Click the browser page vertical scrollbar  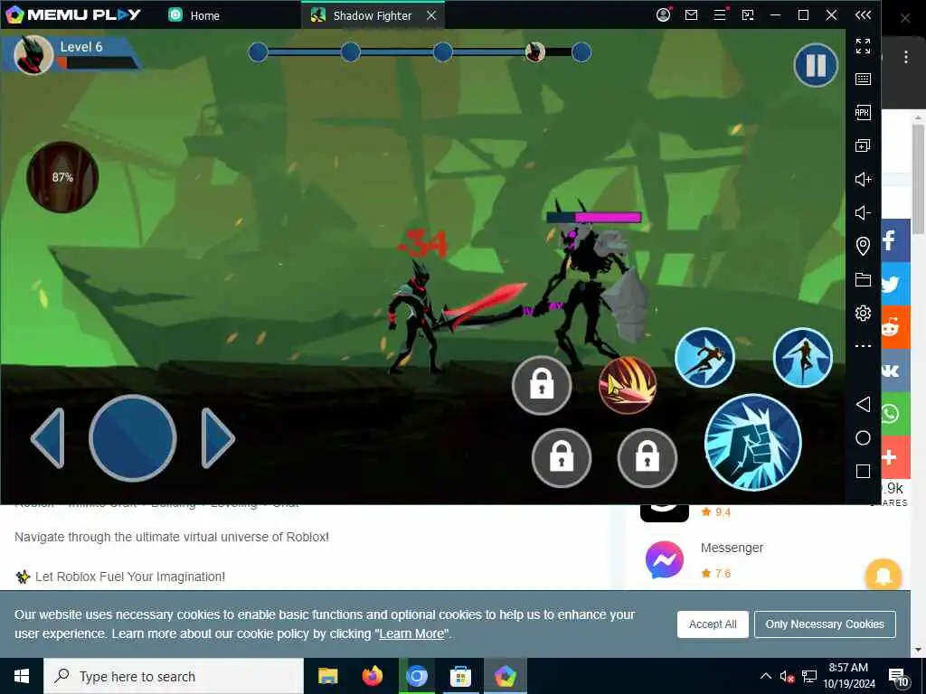tap(918, 179)
